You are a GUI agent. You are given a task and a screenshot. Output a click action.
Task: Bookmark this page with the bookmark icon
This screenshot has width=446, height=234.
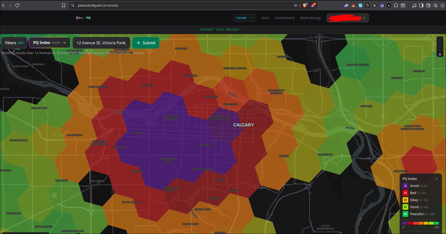click(x=64, y=6)
